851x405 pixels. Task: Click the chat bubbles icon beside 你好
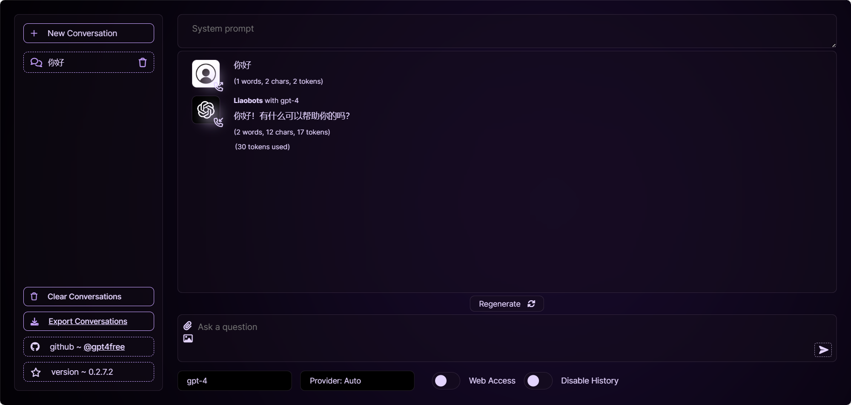click(x=36, y=63)
